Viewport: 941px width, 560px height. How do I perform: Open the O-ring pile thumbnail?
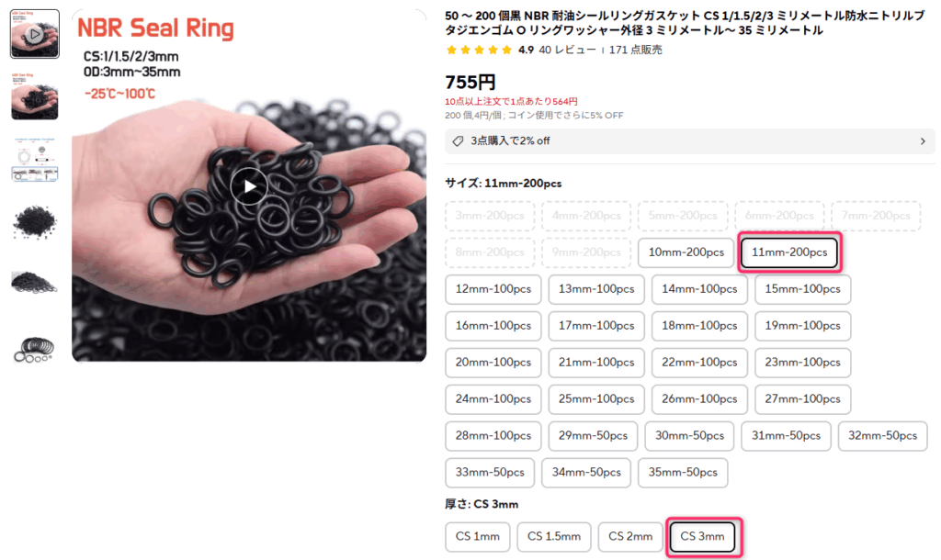click(x=35, y=283)
